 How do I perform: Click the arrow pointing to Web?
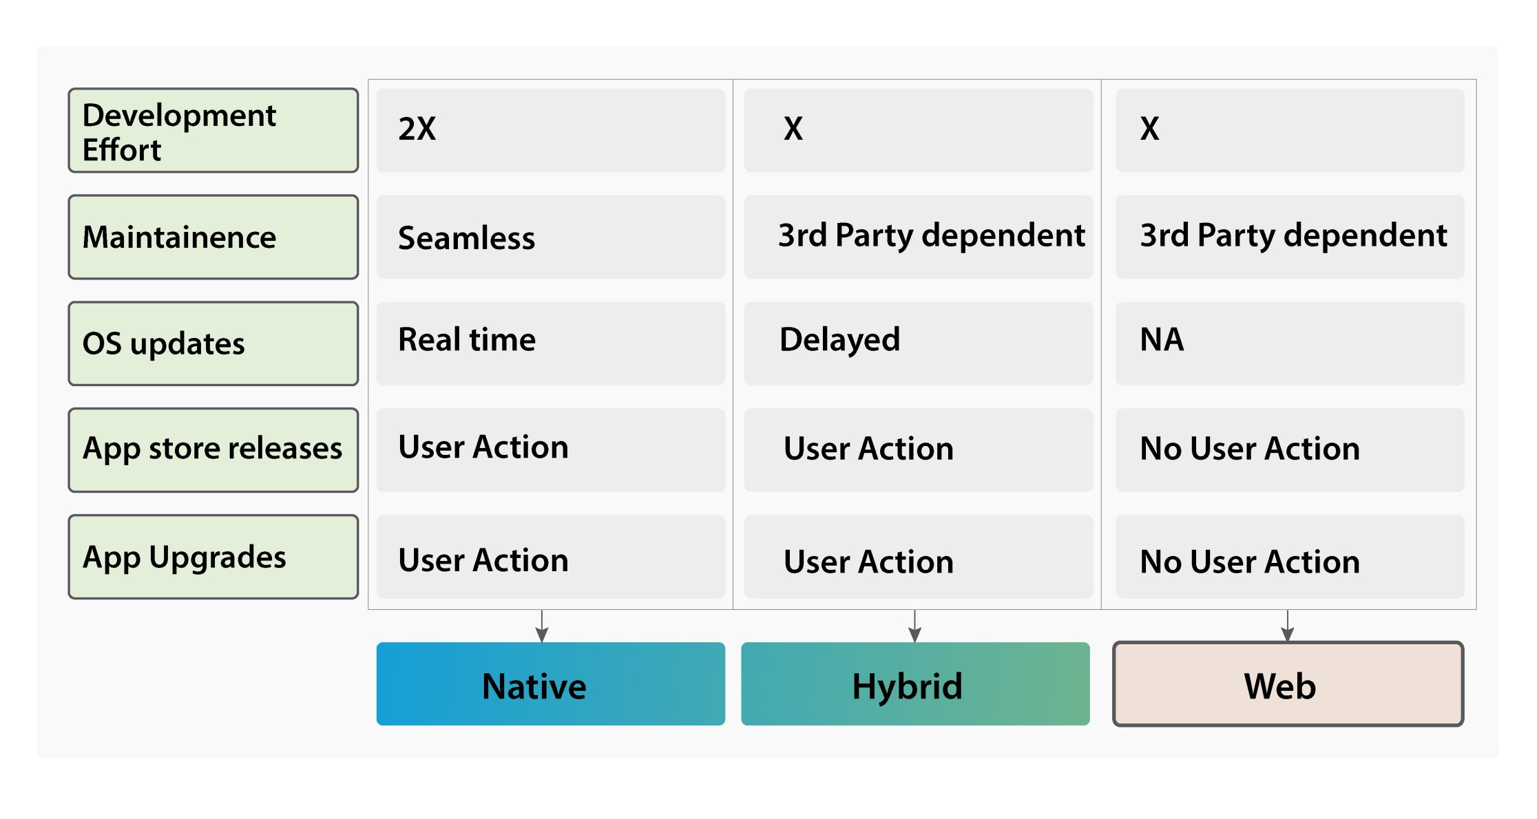(1288, 626)
